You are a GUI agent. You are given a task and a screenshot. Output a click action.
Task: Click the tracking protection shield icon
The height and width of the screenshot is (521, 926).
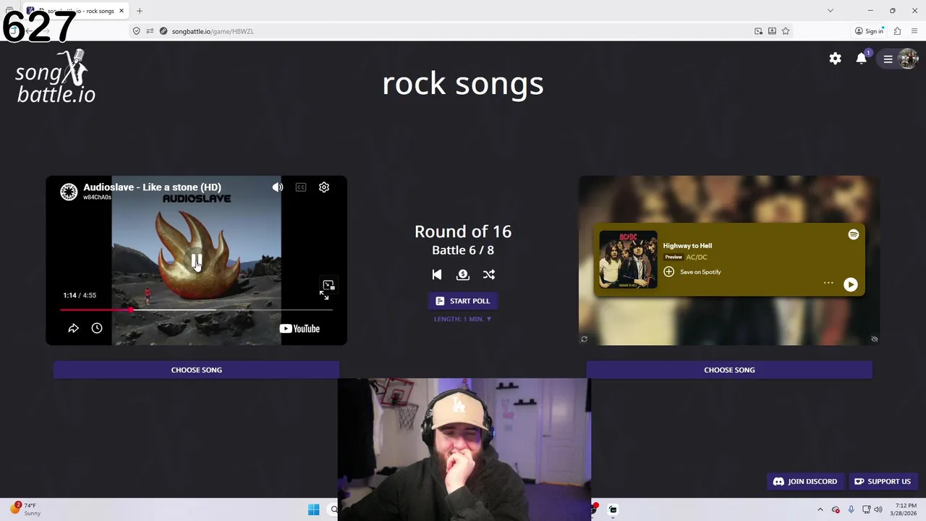pos(136,31)
